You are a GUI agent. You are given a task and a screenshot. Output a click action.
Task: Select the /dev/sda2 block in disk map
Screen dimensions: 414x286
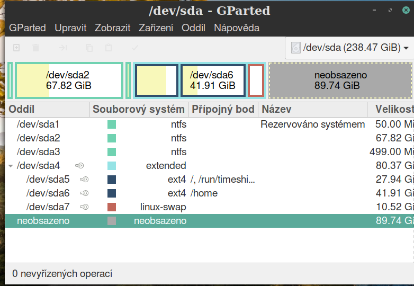[69, 80]
